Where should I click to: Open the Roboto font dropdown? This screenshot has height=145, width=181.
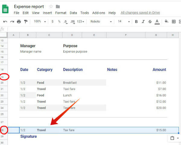click(101, 21)
